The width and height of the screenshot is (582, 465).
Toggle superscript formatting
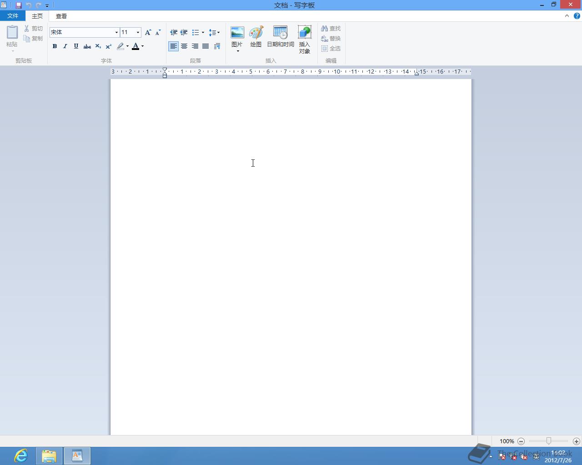point(109,46)
